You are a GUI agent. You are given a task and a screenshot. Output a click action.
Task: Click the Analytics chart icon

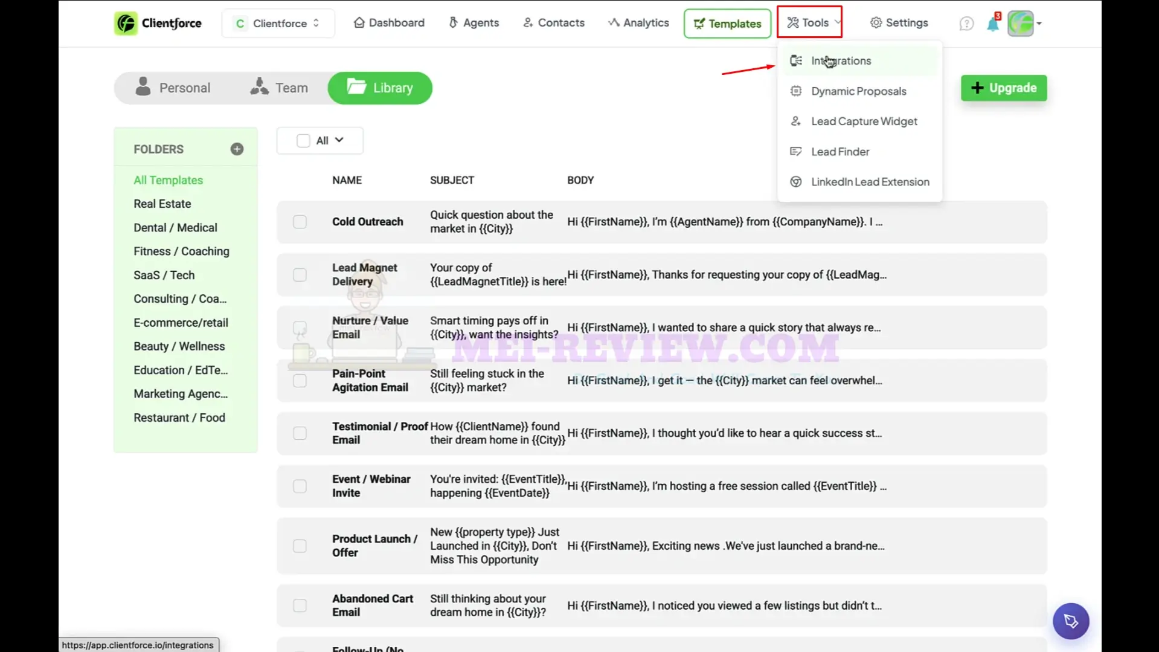click(x=614, y=23)
